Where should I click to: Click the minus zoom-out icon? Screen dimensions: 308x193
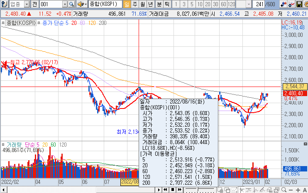point(291,190)
